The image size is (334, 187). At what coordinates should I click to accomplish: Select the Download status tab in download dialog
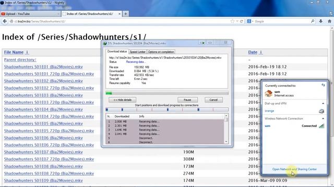coord(117,51)
